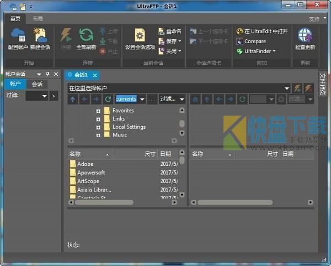
Task: Switch to 首页 ribbon tab
Action: (x=15, y=19)
